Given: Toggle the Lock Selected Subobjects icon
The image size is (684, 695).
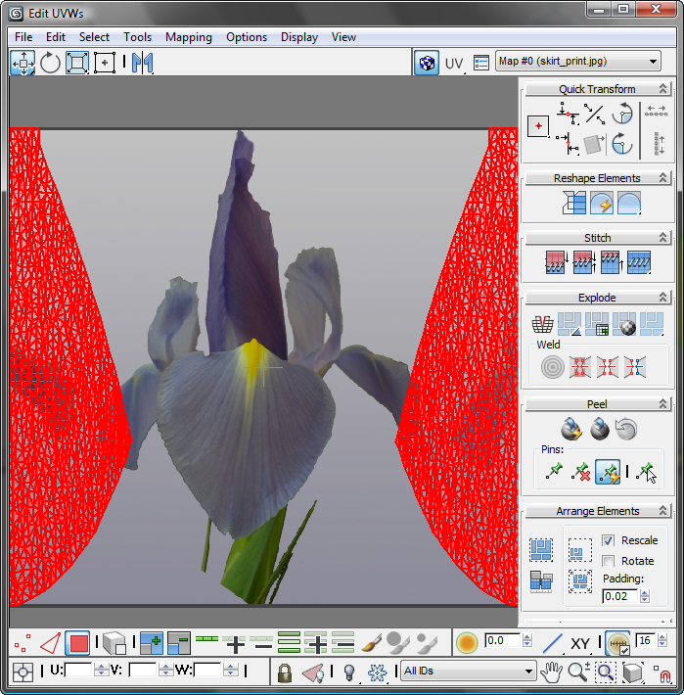Looking at the screenshot, I should [285, 672].
